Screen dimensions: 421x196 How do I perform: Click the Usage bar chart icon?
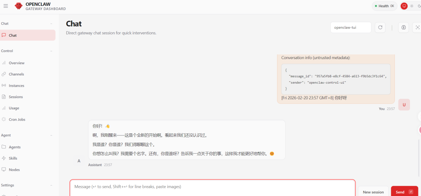[x=4, y=108]
